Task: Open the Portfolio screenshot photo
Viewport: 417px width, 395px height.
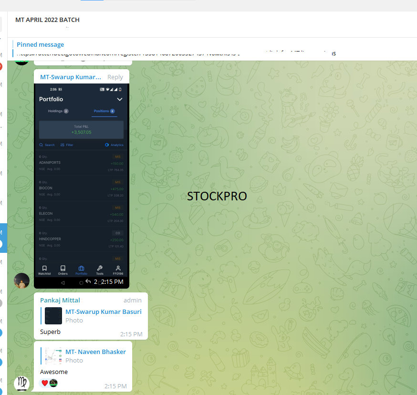Action: point(82,186)
